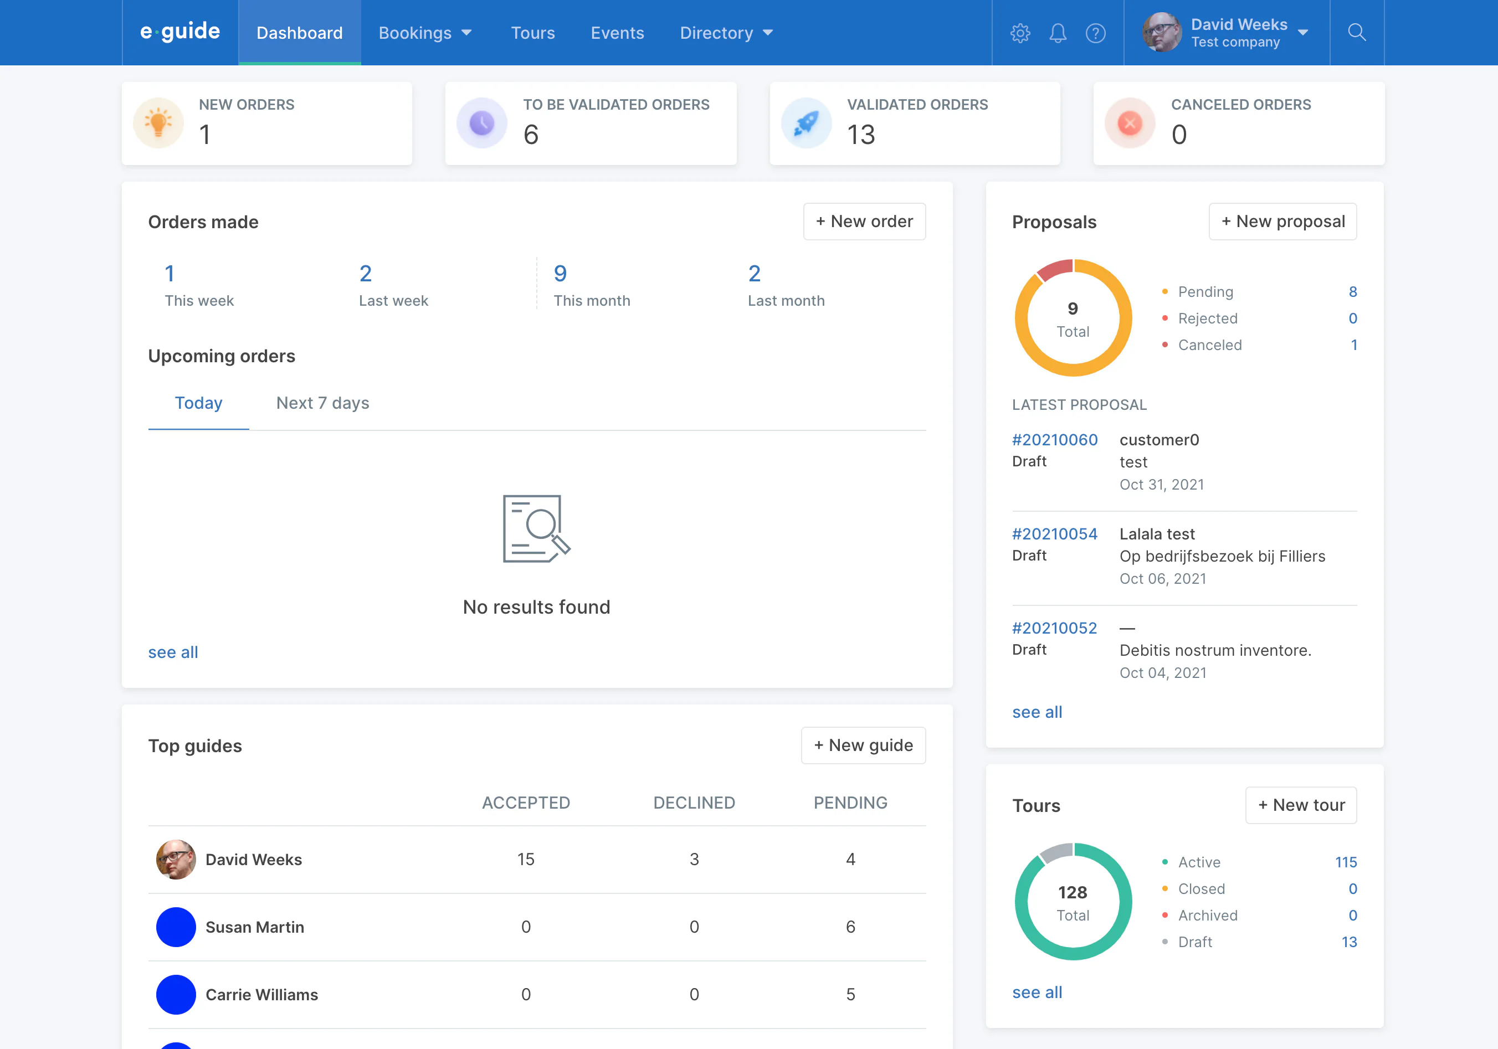The width and height of the screenshot is (1498, 1049).
Task: Click see all under Upcoming orders
Action: (173, 652)
